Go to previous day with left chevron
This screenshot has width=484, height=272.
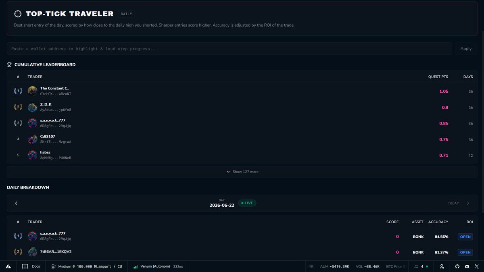click(x=16, y=203)
